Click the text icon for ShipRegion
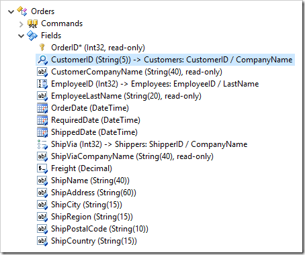The height and width of the screenshot is (255, 305). (42, 217)
